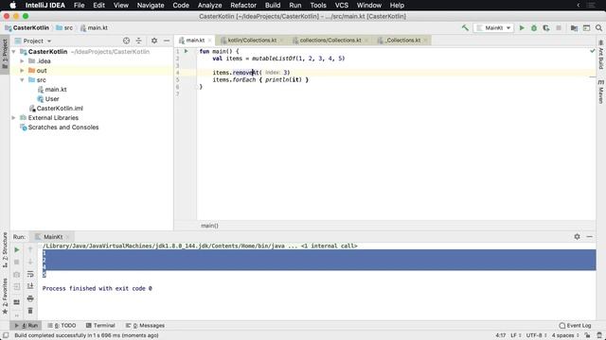This screenshot has width=606, height=340.
Task: Click up-arrow stack trace icon in Run panel
Action: (x=30, y=249)
